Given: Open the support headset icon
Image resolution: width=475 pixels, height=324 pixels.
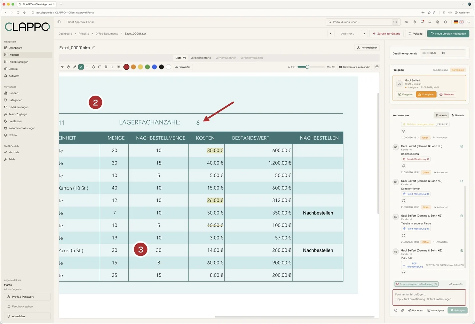Looking at the screenshot, I should (430, 22).
